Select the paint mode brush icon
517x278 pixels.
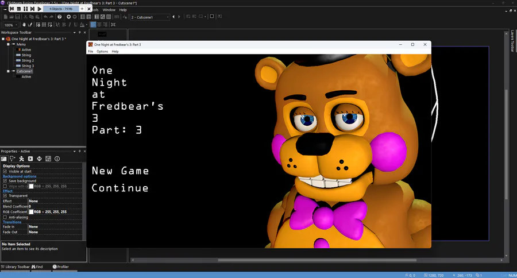30,25
